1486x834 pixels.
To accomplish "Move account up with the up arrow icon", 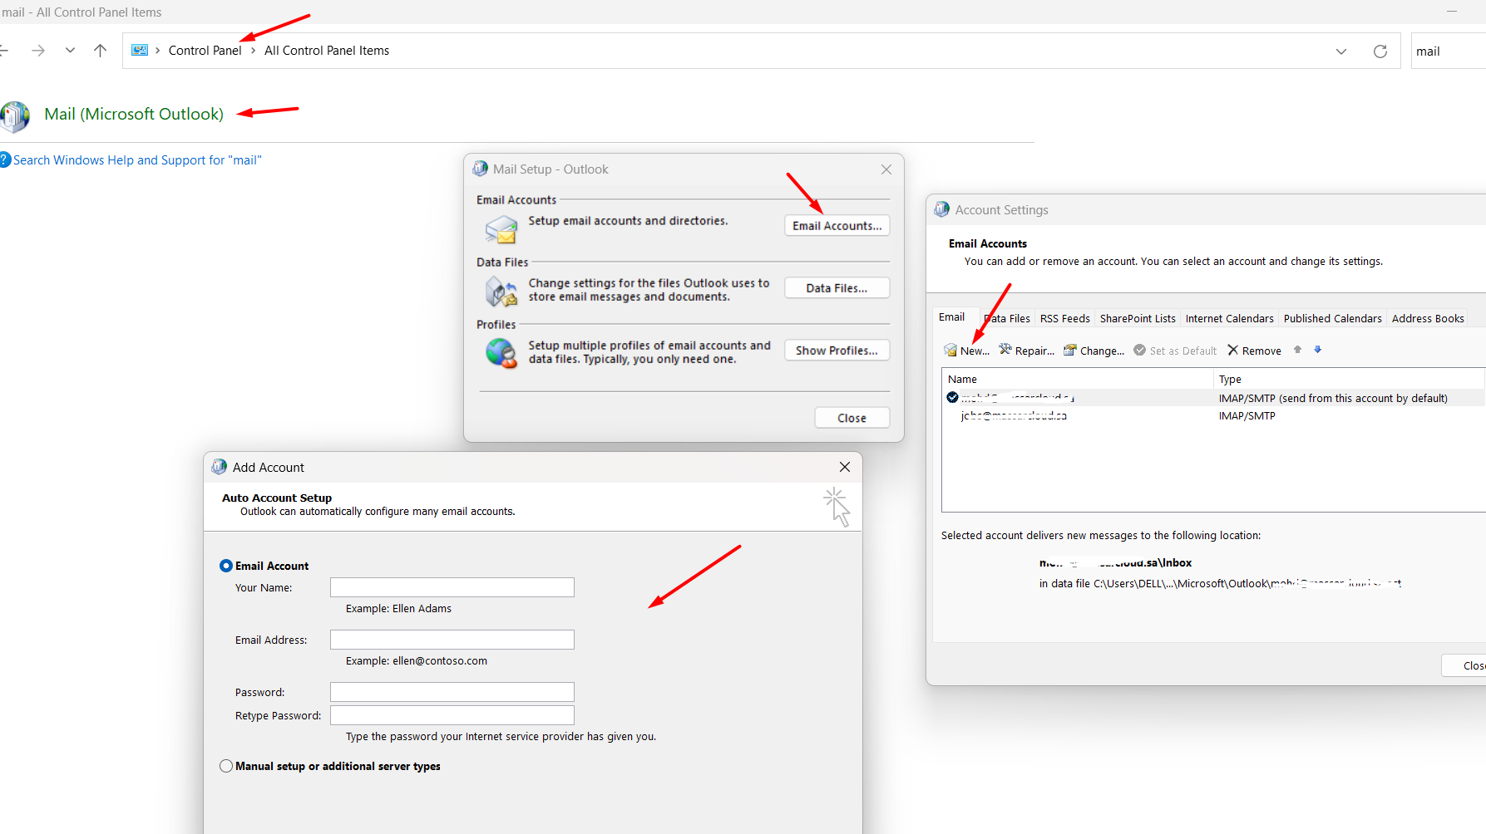I will click(1297, 350).
